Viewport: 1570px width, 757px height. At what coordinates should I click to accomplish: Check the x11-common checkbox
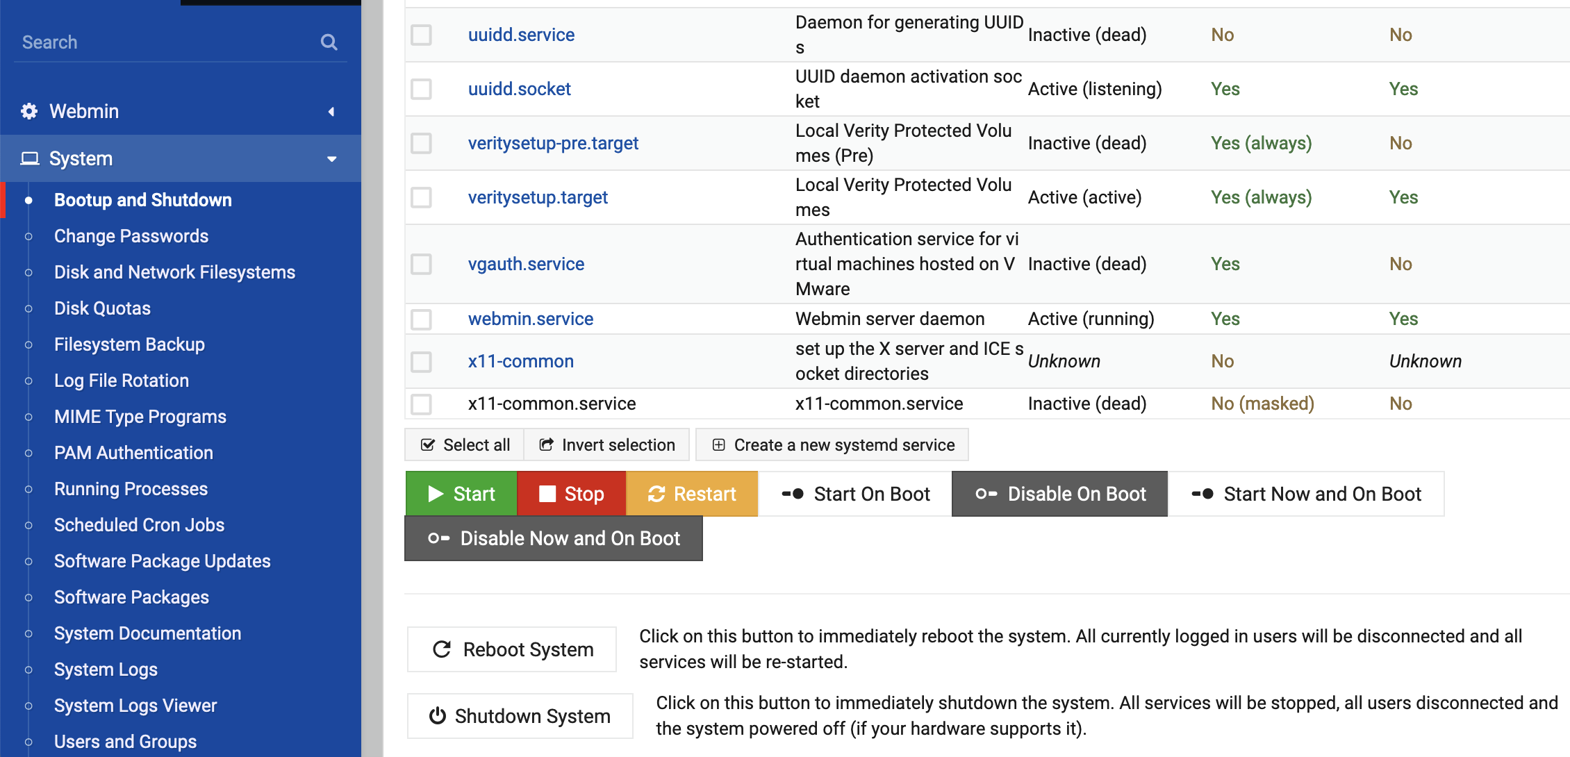tap(421, 361)
